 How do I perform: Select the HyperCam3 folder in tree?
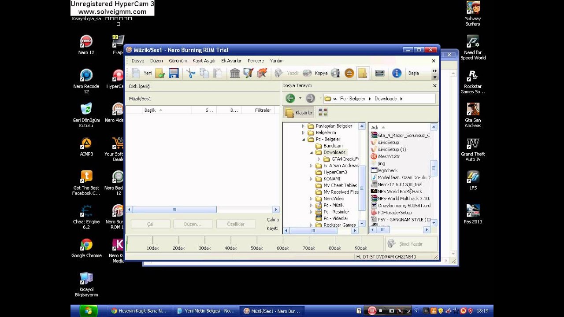[x=335, y=172]
